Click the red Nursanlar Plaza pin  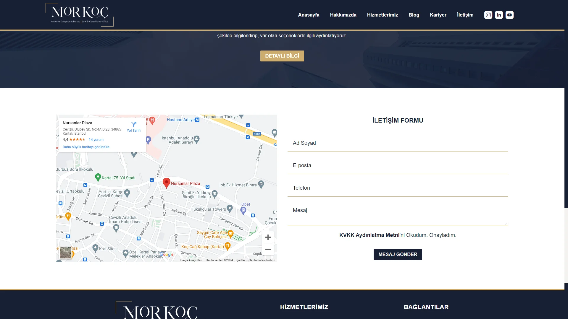point(167,182)
